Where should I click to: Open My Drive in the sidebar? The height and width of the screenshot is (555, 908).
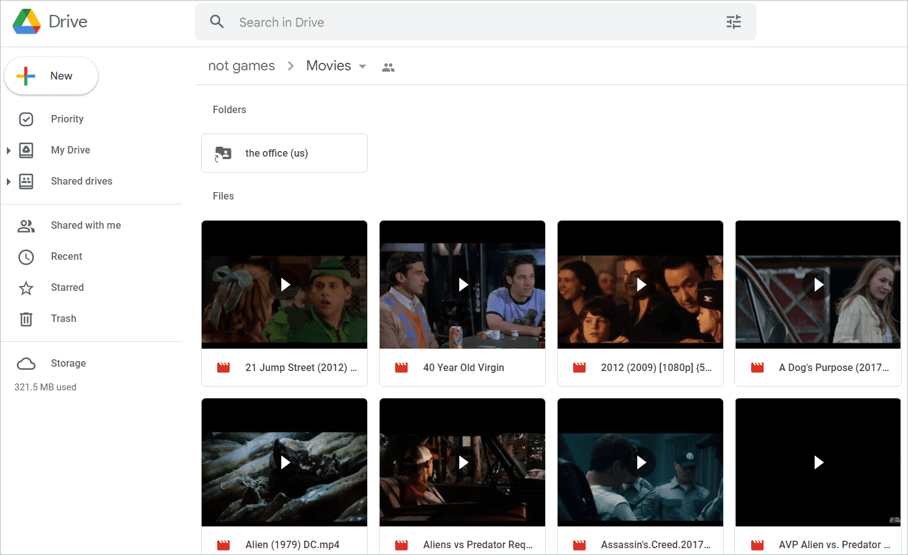coord(70,150)
